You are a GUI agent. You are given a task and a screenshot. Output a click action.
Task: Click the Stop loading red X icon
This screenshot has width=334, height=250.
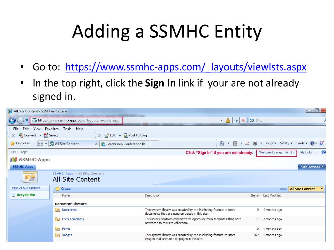click(x=243, y=120)
